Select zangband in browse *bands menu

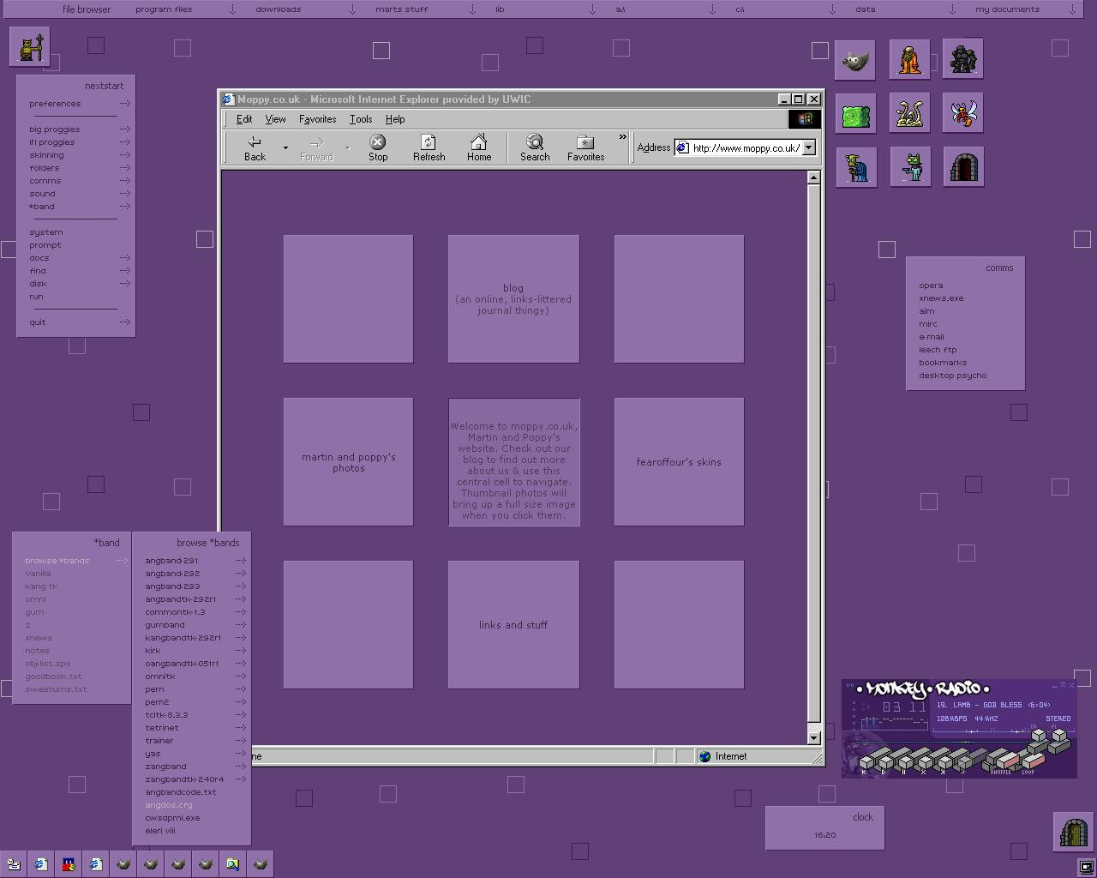165,767
